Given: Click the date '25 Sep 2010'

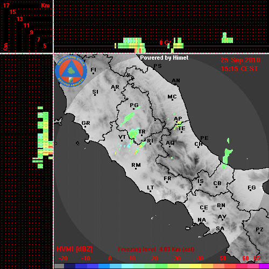Looking at the screenshot, I should coord(240,60).
